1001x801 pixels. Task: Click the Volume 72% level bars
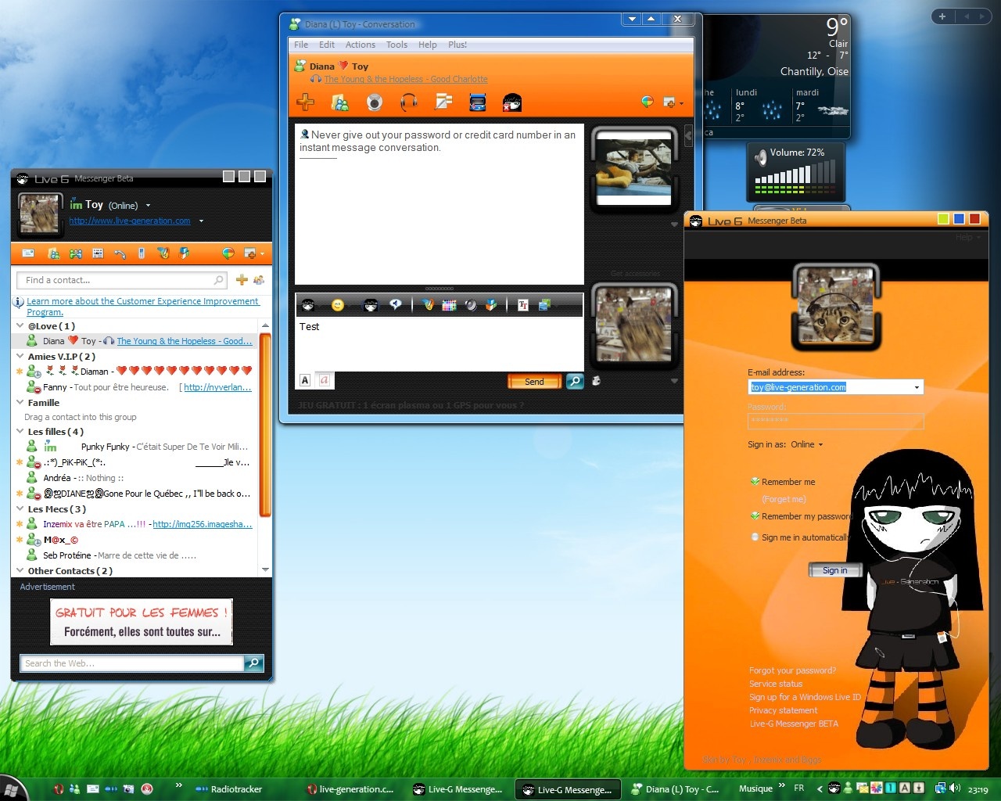(x=795, y=177)
